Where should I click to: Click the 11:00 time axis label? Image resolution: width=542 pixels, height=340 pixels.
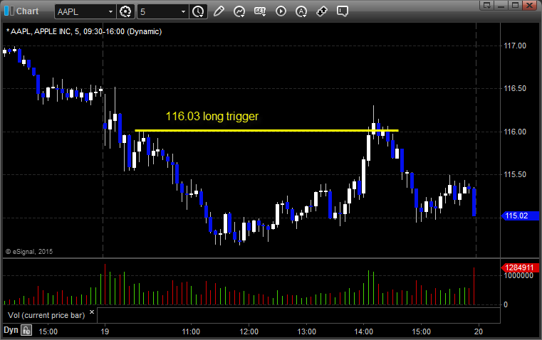(191, 331)
